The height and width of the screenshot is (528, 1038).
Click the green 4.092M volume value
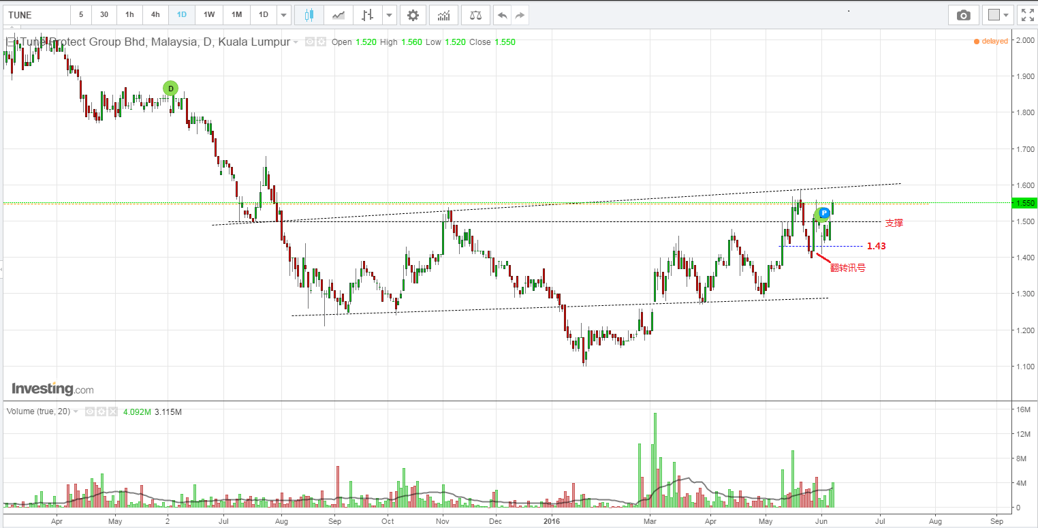[x=137, y=411]
